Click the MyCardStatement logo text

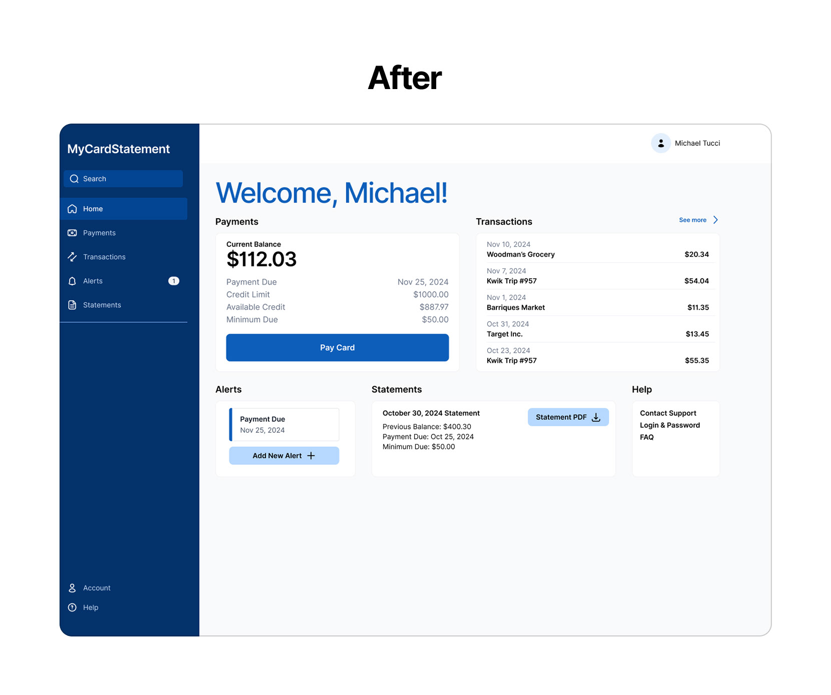119,149
